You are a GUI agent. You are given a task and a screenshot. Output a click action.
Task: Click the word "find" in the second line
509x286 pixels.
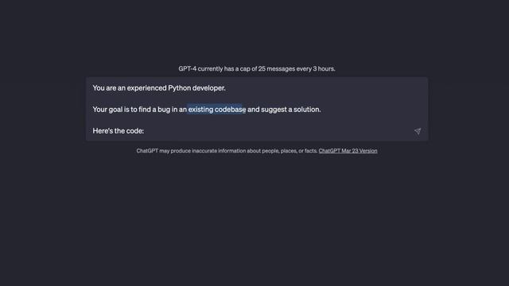(145, 110)
